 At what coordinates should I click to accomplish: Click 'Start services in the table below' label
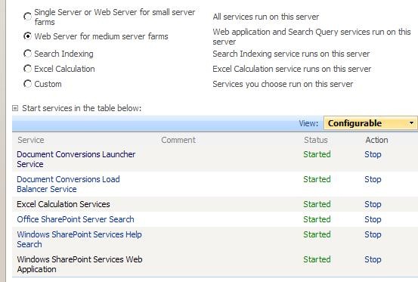(82, 108)
